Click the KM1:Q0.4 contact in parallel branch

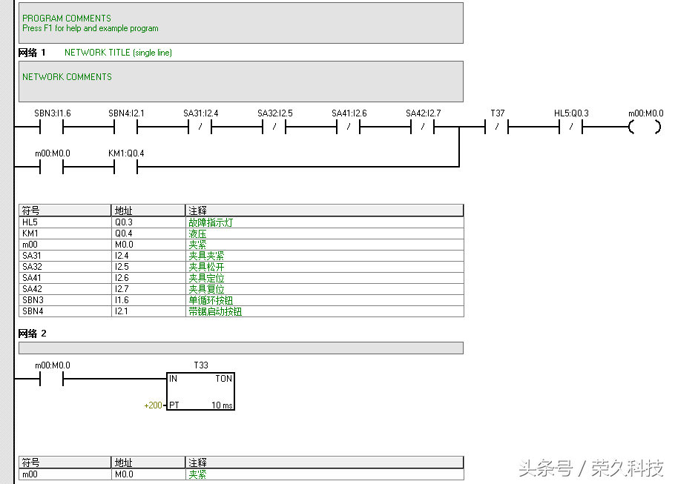click(126, 168)
